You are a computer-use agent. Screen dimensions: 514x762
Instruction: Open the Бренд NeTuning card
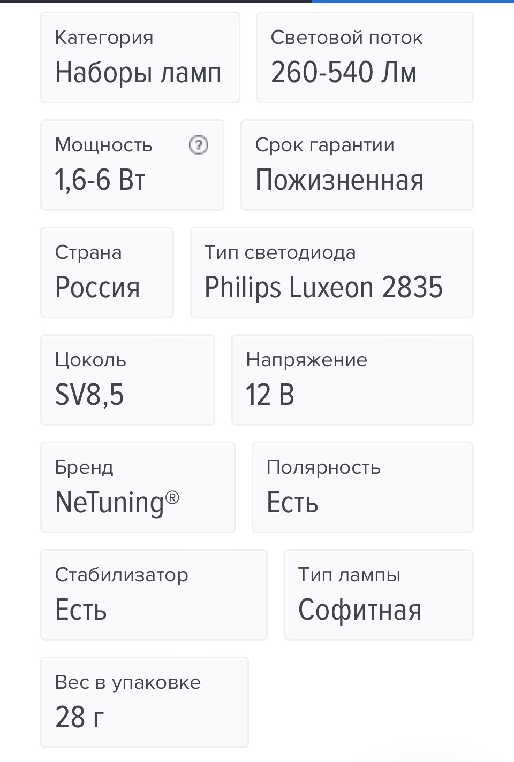(138, 488)
